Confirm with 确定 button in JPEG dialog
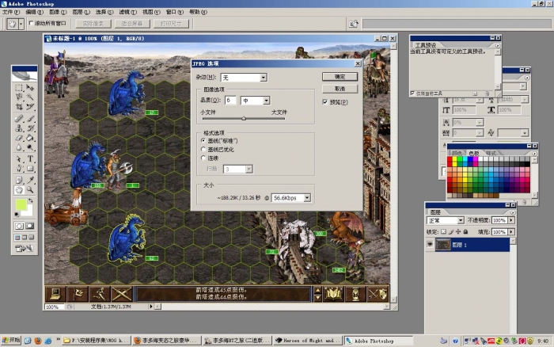Viewport: 554px width, 347px height. click(x=340, y=77)
